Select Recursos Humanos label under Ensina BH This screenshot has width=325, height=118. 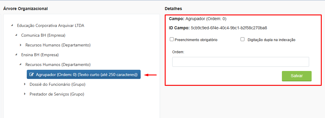click(58, 64)
